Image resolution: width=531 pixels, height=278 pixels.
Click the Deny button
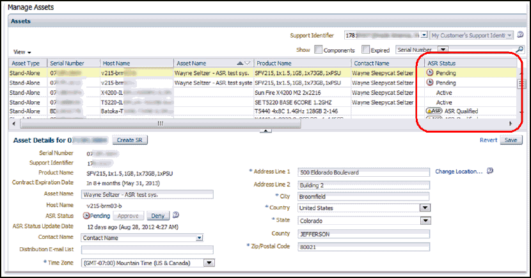point(158,216)
